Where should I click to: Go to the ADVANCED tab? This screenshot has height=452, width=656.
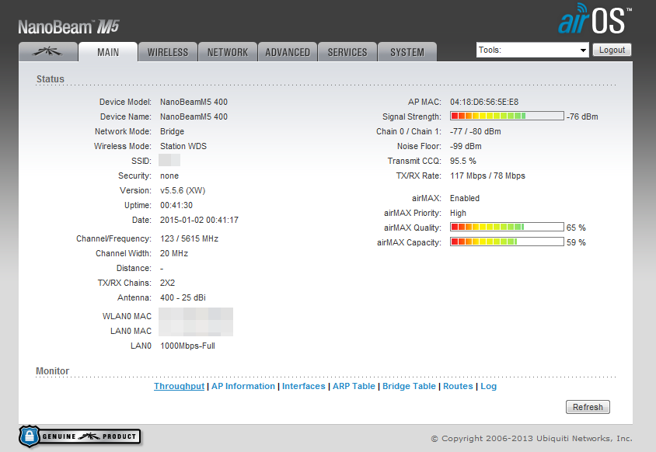288,52
